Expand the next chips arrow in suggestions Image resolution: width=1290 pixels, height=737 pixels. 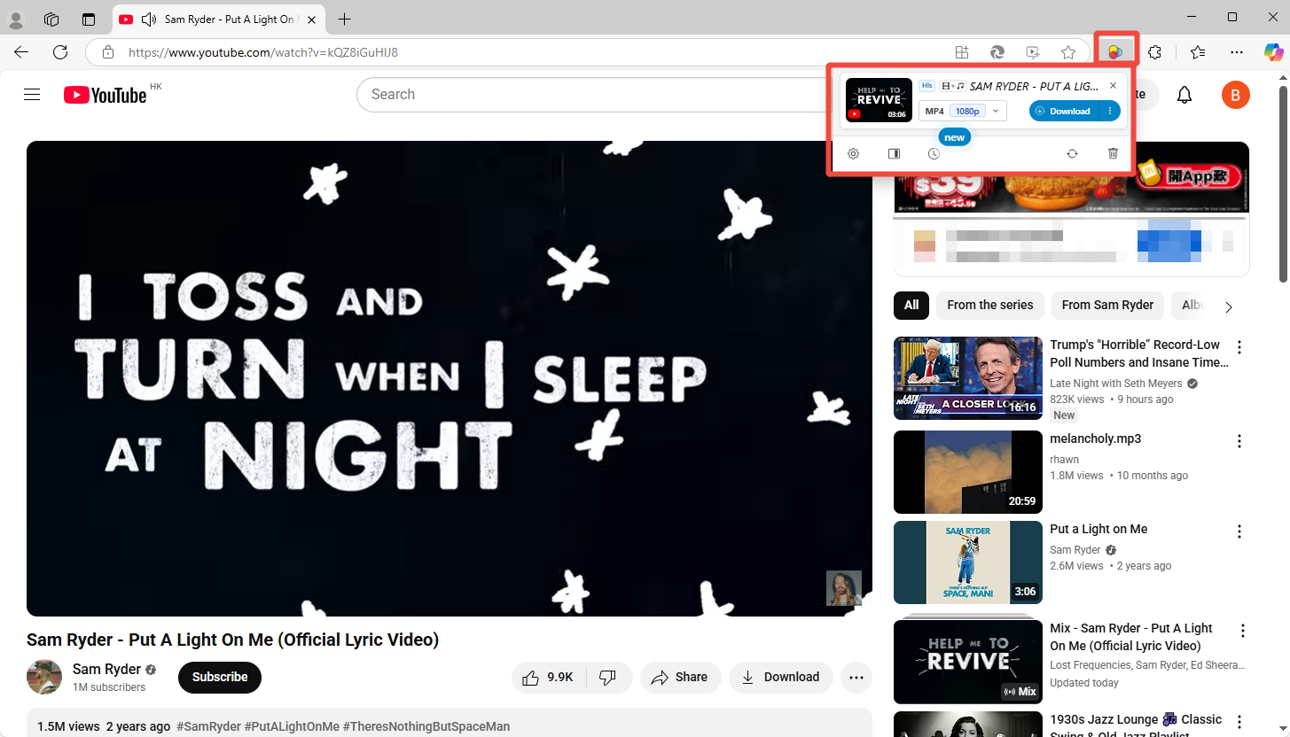point(1228,307)
